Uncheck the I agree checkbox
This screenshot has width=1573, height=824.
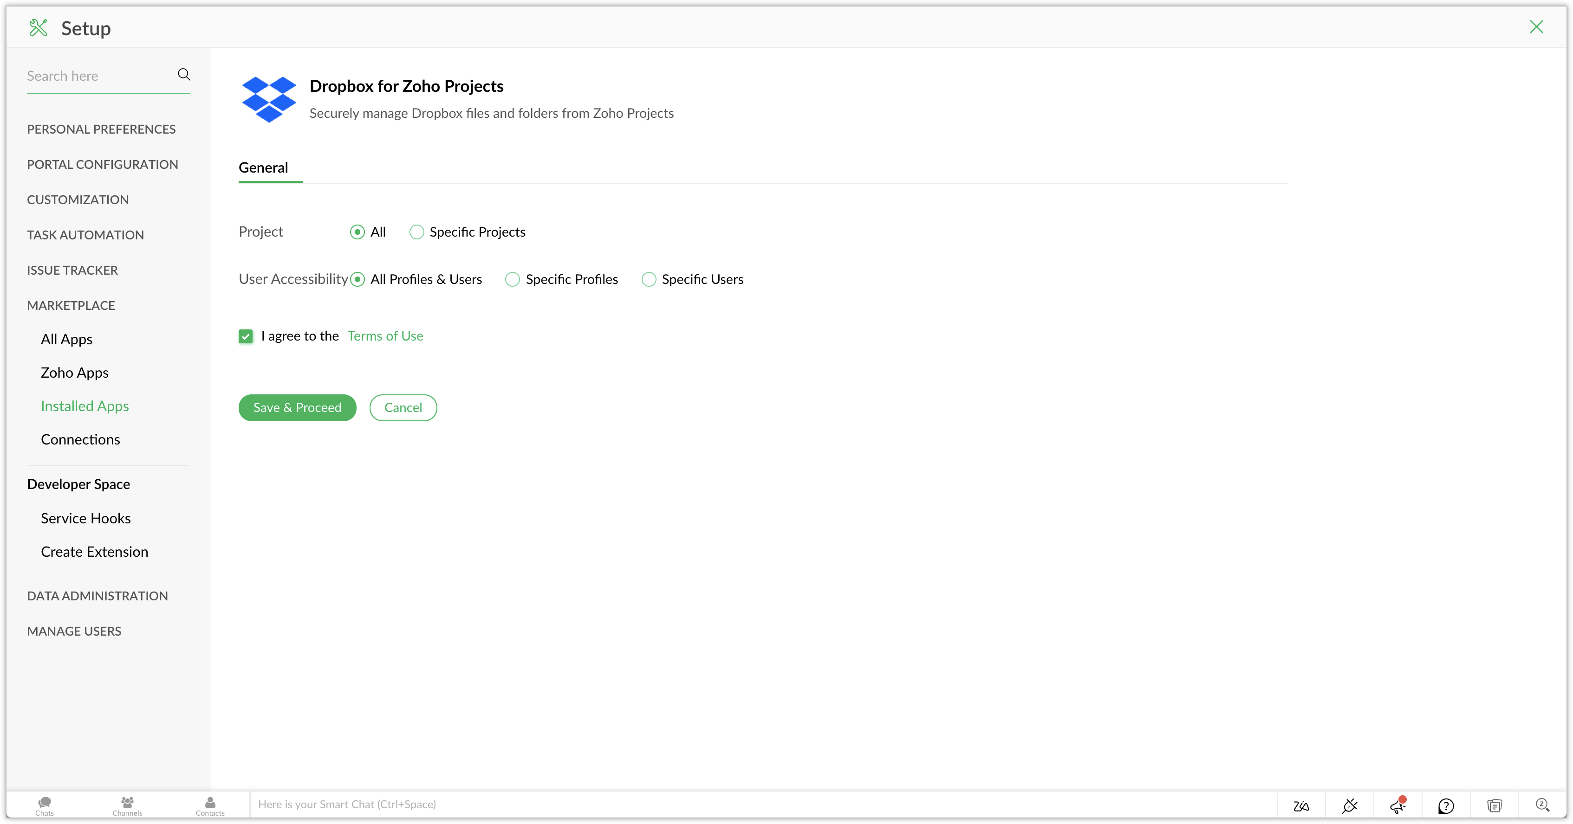pyautogui.click(x=246, y=336)
